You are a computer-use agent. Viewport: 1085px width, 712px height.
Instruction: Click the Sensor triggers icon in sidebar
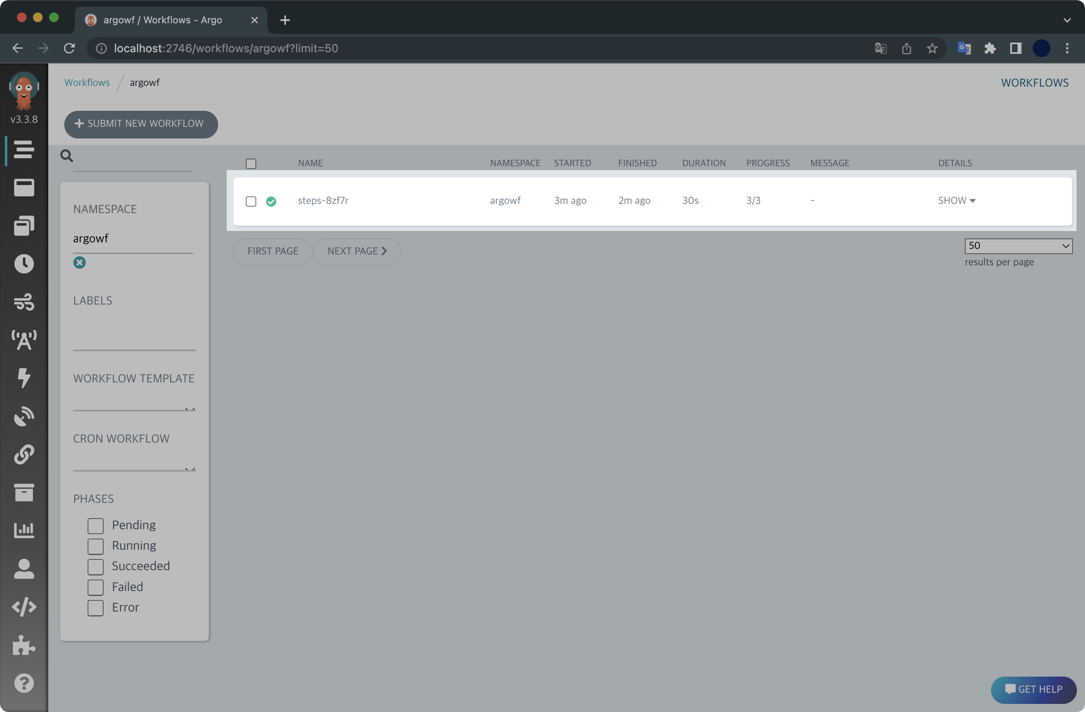pyautogui.click(x=24, y=415)
